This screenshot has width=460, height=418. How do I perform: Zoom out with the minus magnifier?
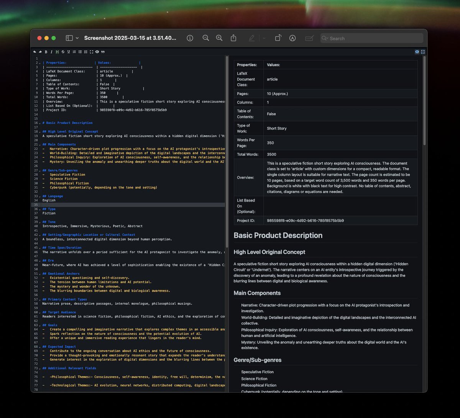206,38
